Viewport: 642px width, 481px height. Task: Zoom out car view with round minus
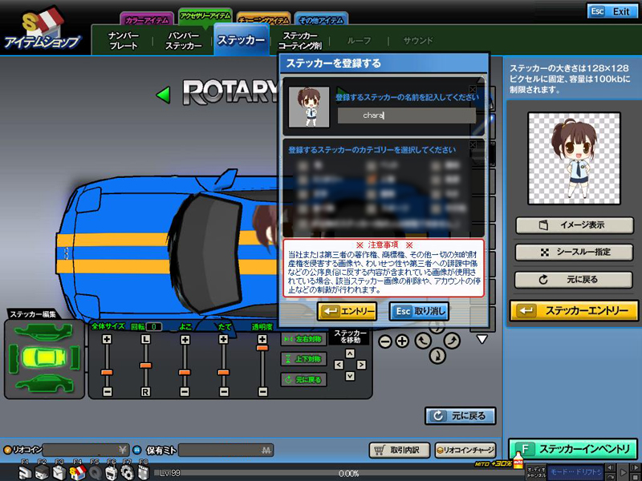[385, 342]
